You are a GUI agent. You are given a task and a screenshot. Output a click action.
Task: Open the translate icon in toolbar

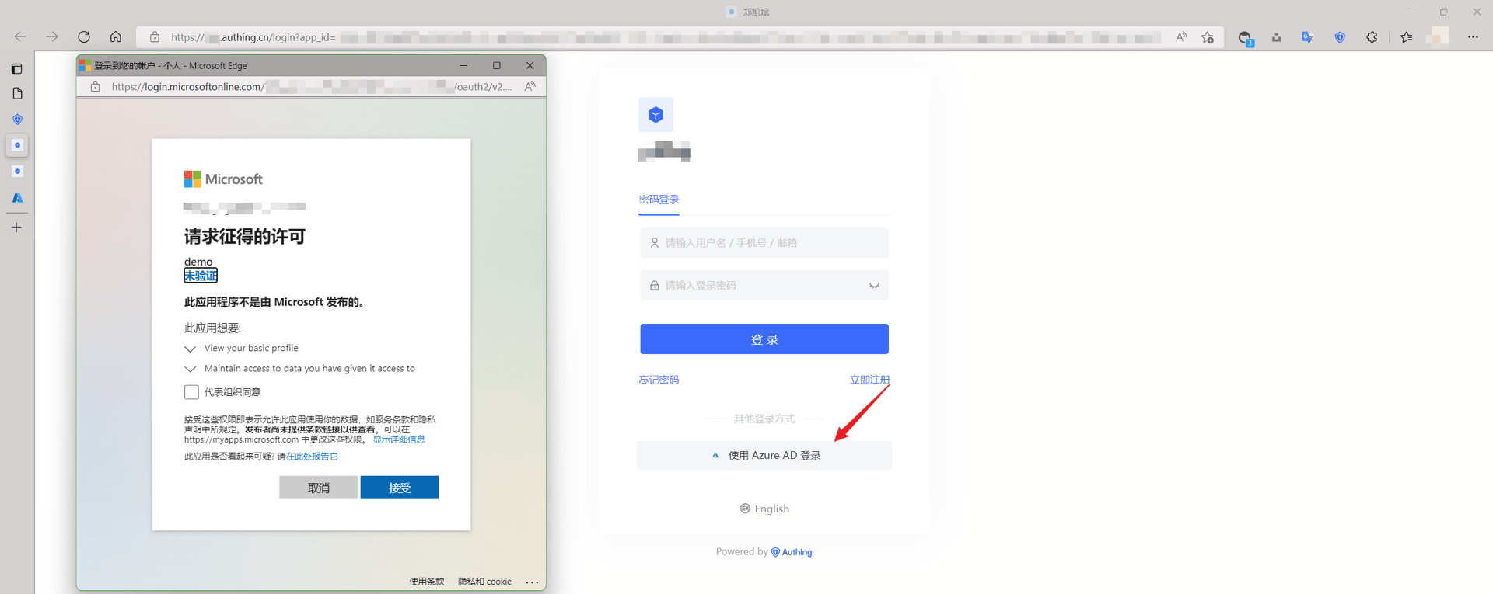click(1307, 37)
